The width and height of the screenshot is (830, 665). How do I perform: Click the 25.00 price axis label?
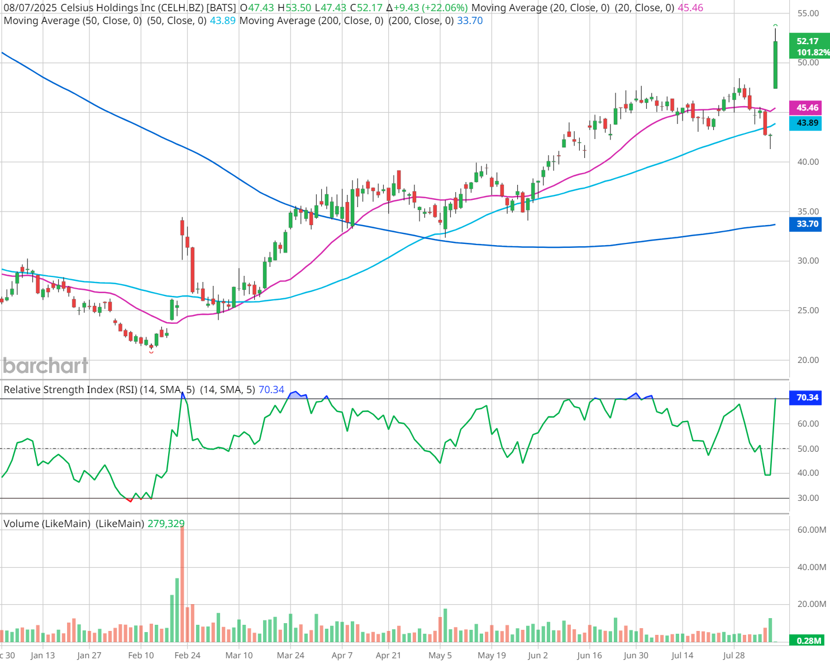pos(808,310)
